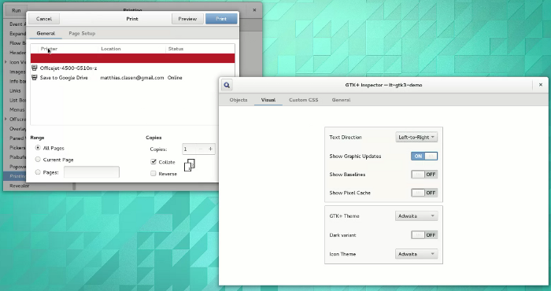Image resolution: width=551 pixels, height=291 pixels.
Task: Close the Printing demo window
Action: pyautogui.click(x=254, y=10)
